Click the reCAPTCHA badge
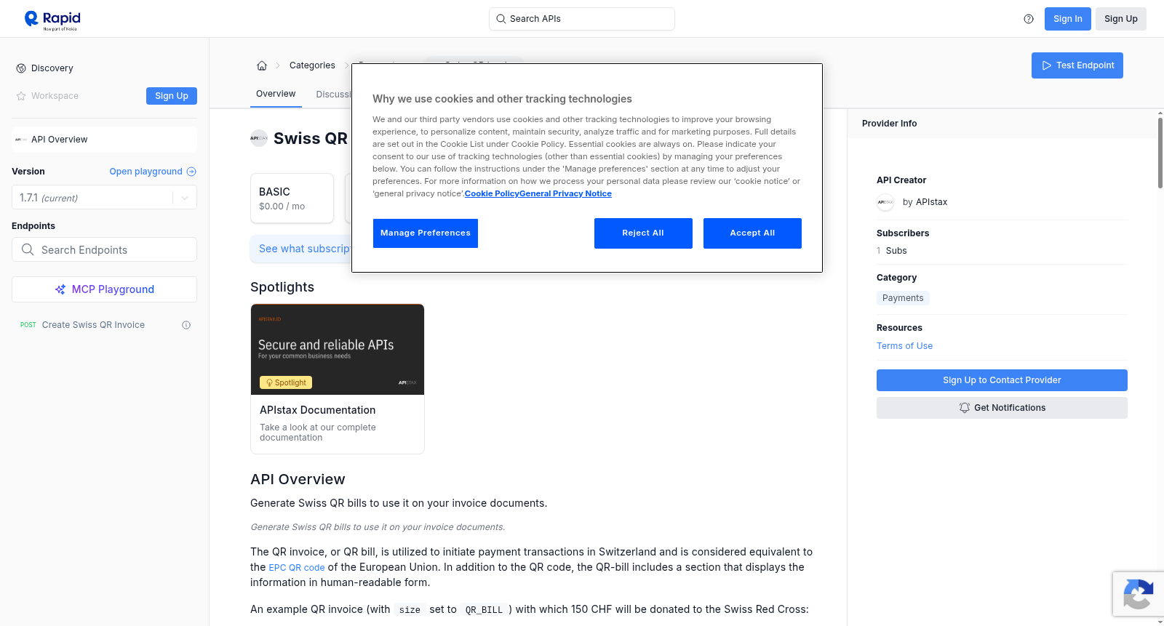 pos(1138,594)
